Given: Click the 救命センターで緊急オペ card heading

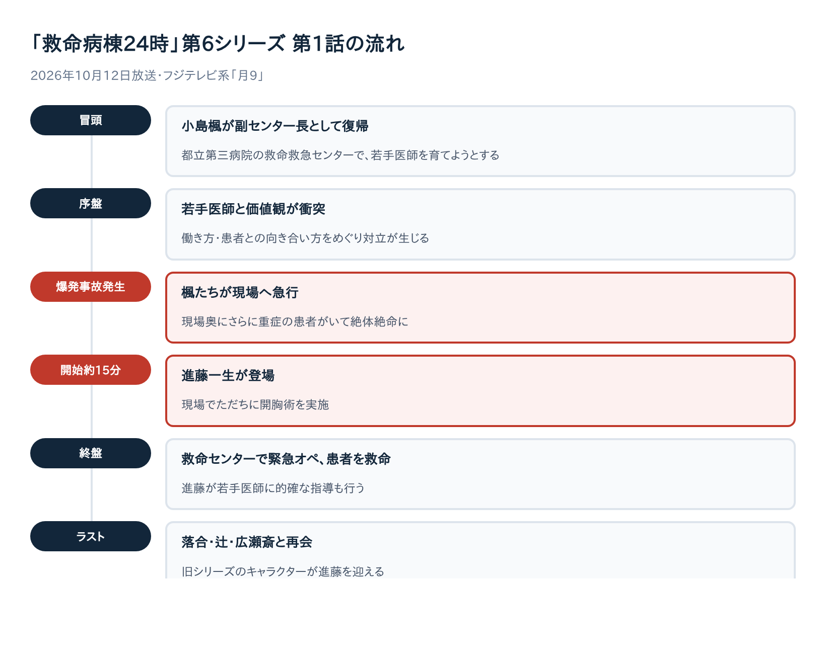Looking at the screenshot, I should [286, 459].
